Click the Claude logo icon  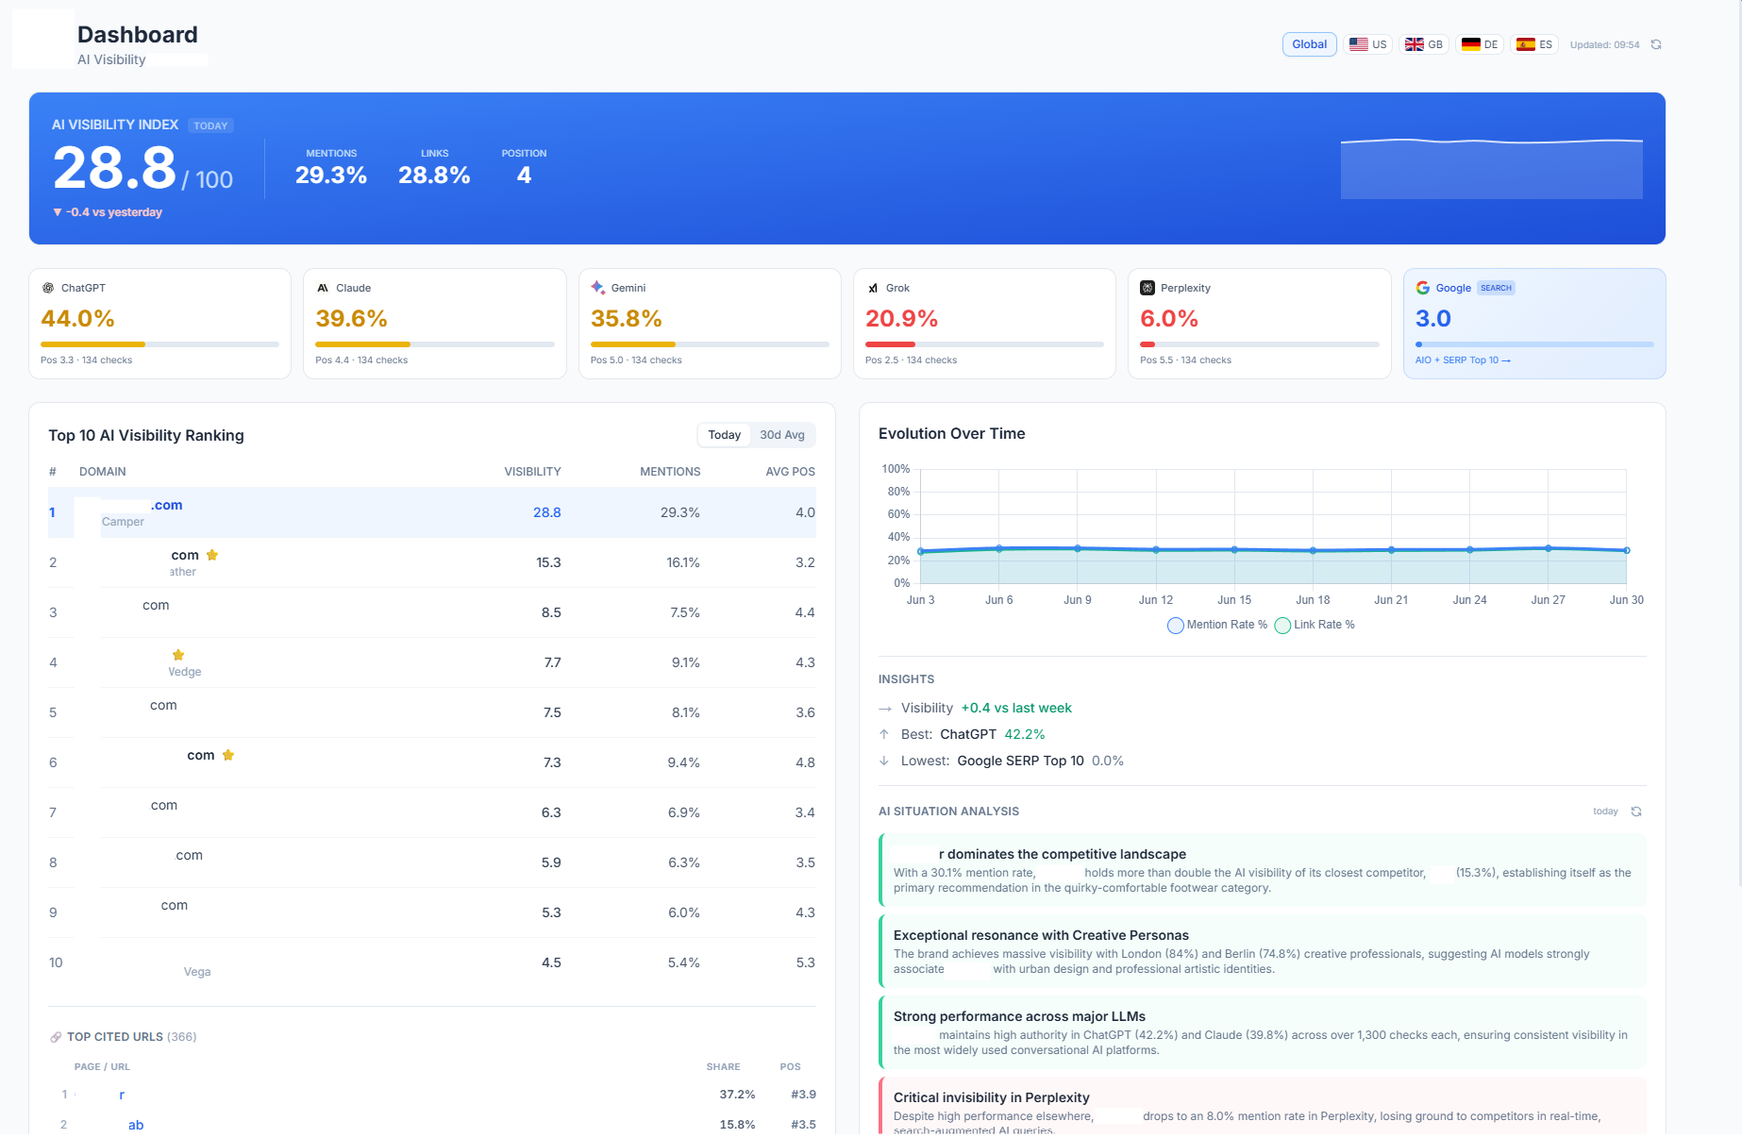pos(323,288)
